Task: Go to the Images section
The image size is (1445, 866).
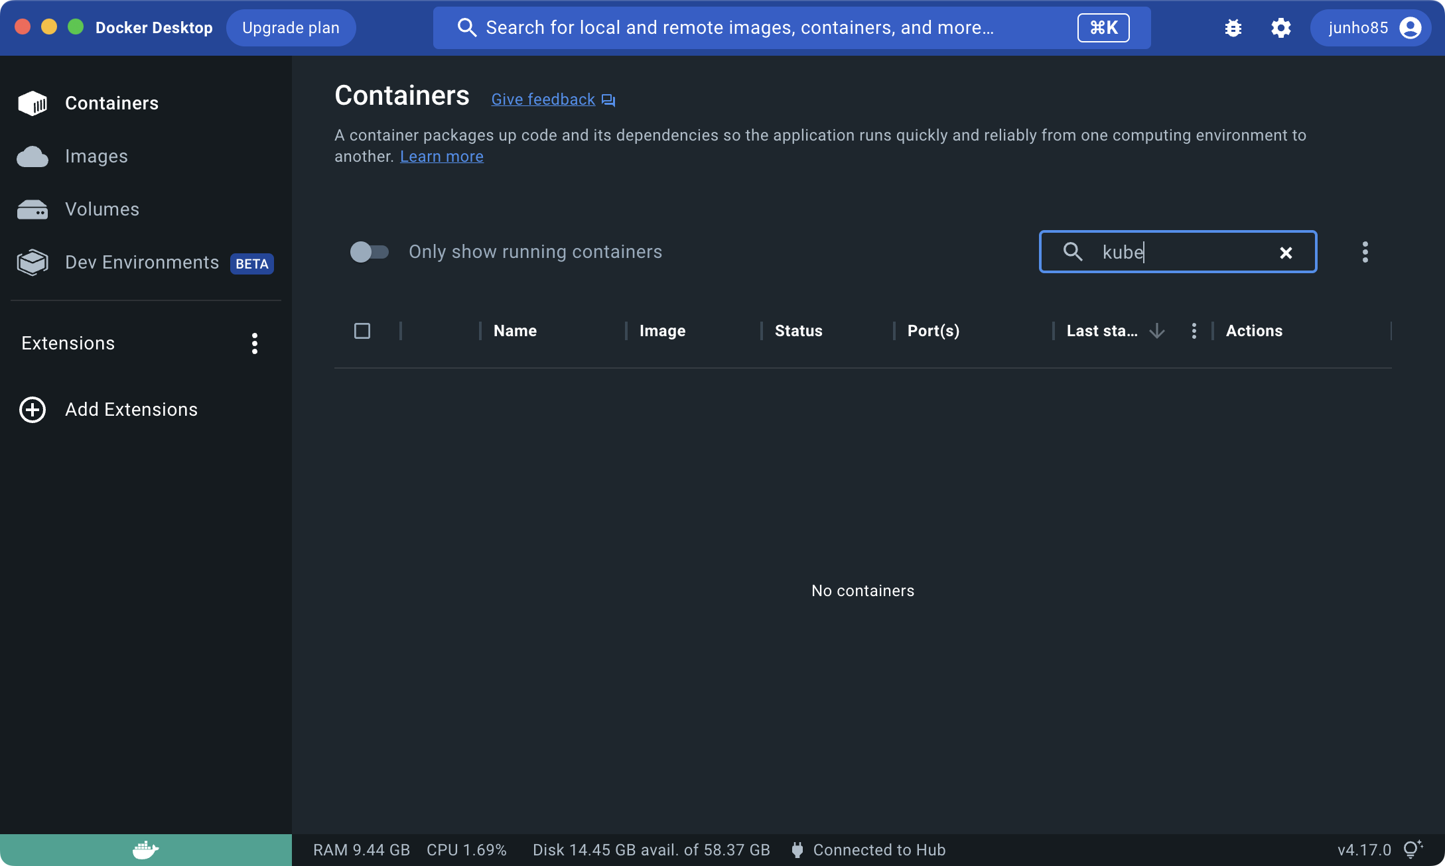Action: [x=96, y=156]
